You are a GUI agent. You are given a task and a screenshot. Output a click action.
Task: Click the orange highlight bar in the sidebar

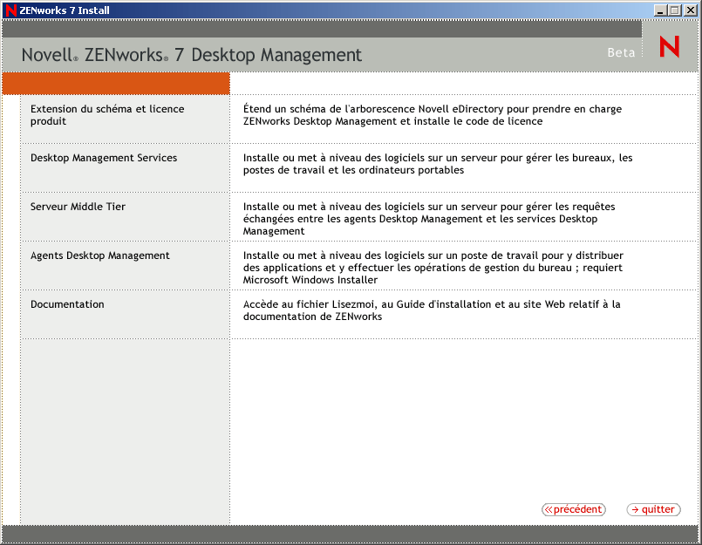pos(115,83)
